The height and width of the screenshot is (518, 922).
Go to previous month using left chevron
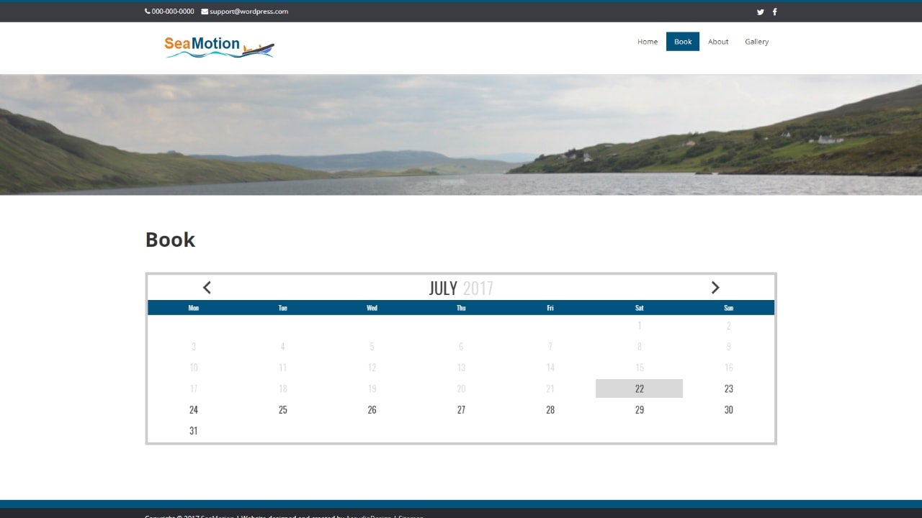click(207, 287)
